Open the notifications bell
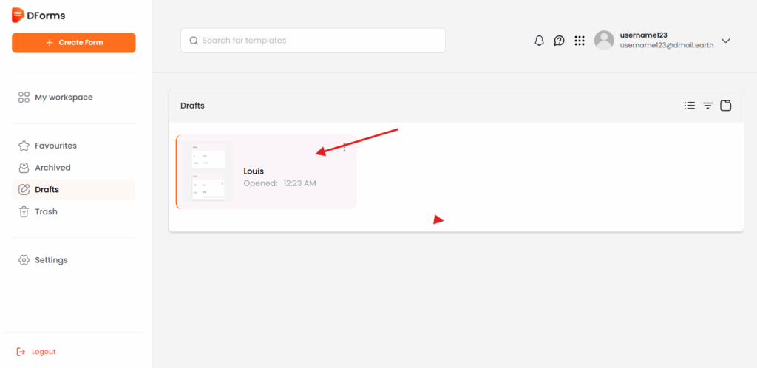Screen dimensions: 757x368 539,41
